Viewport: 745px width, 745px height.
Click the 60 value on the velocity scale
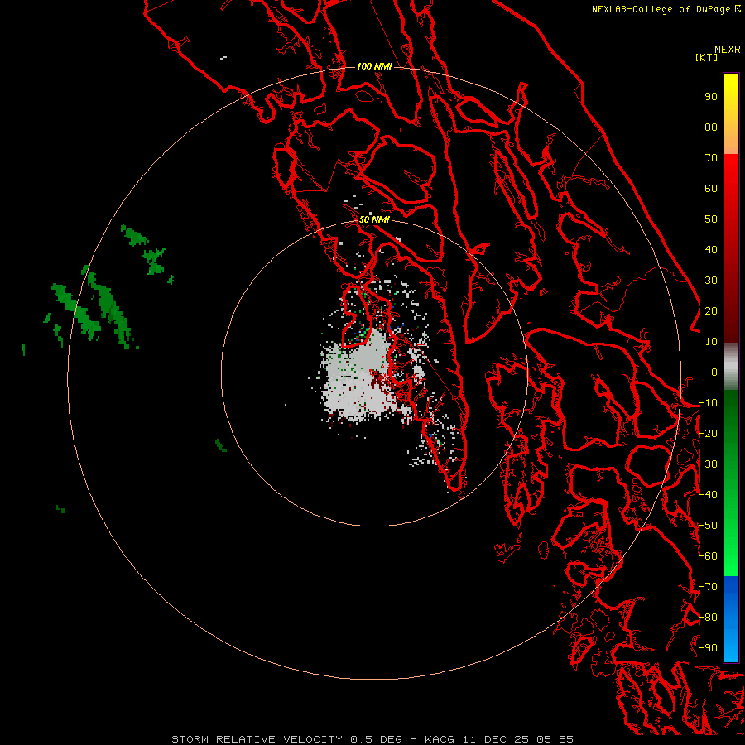coord(711,188)
